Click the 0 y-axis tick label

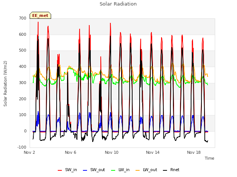pyautogui.click(x=25, y=131)
